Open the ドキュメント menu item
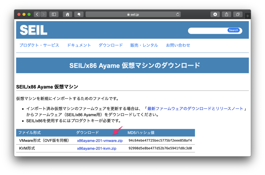 pos(79,45)
